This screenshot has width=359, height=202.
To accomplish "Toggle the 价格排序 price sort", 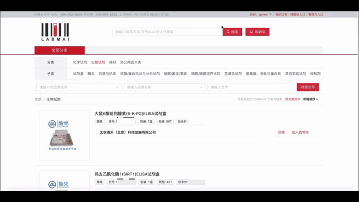I will [311, 99].
